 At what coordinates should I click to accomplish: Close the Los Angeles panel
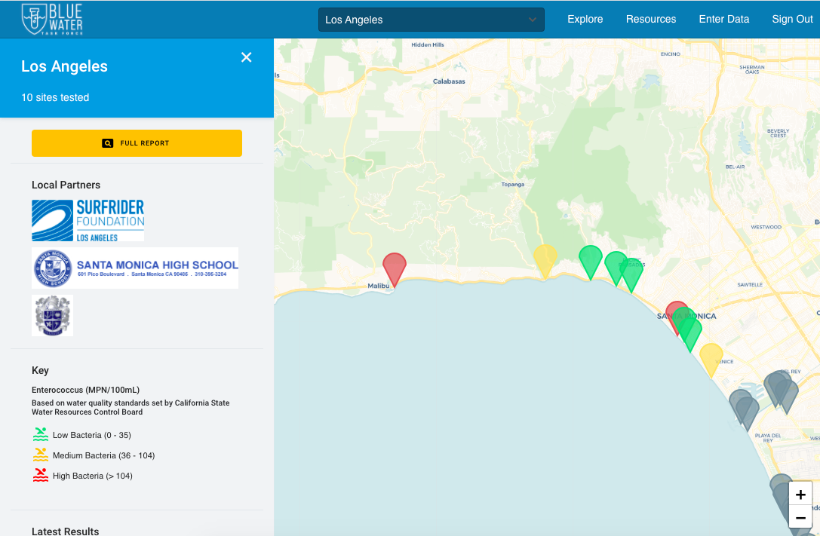tap(246, 57)
